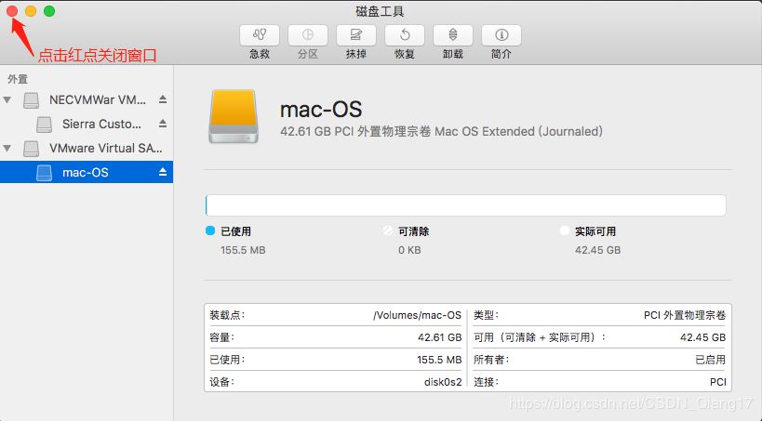The image size is (762, 421).
Task: Click the NECVMWar disk drive icon
Action: point(31,100)
